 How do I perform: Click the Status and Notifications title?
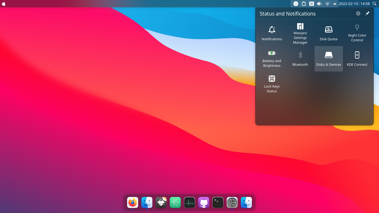click(288, 14)
